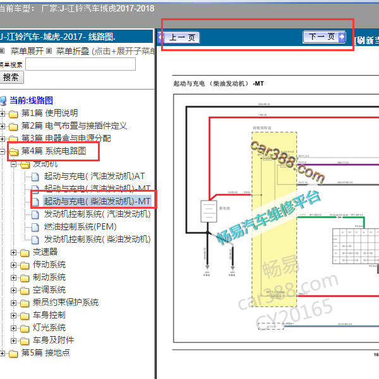
Task: Click the computer icon beside 当前:线路图
Action: (3, 101)
